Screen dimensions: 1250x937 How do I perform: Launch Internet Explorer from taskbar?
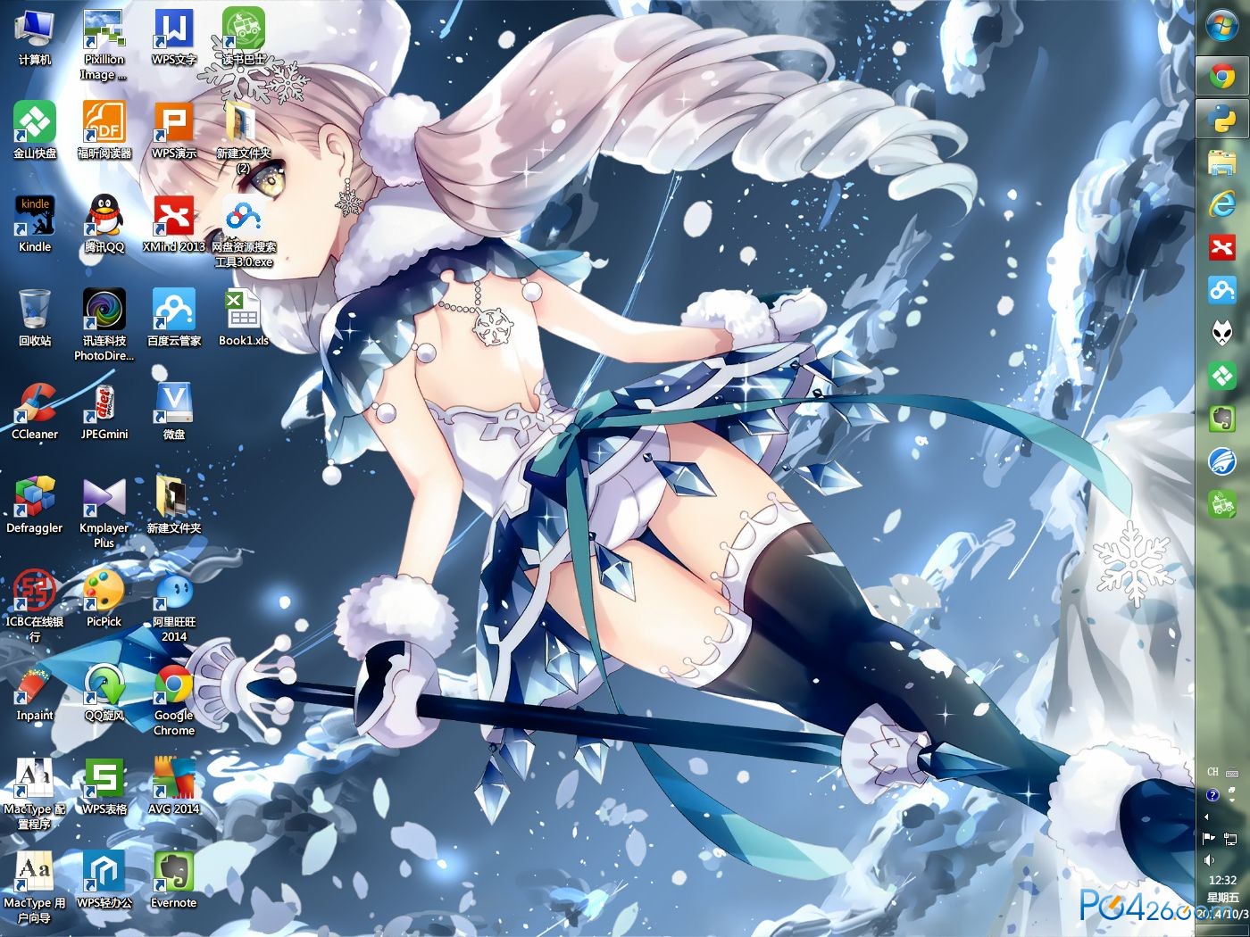tap(1222, 204)
